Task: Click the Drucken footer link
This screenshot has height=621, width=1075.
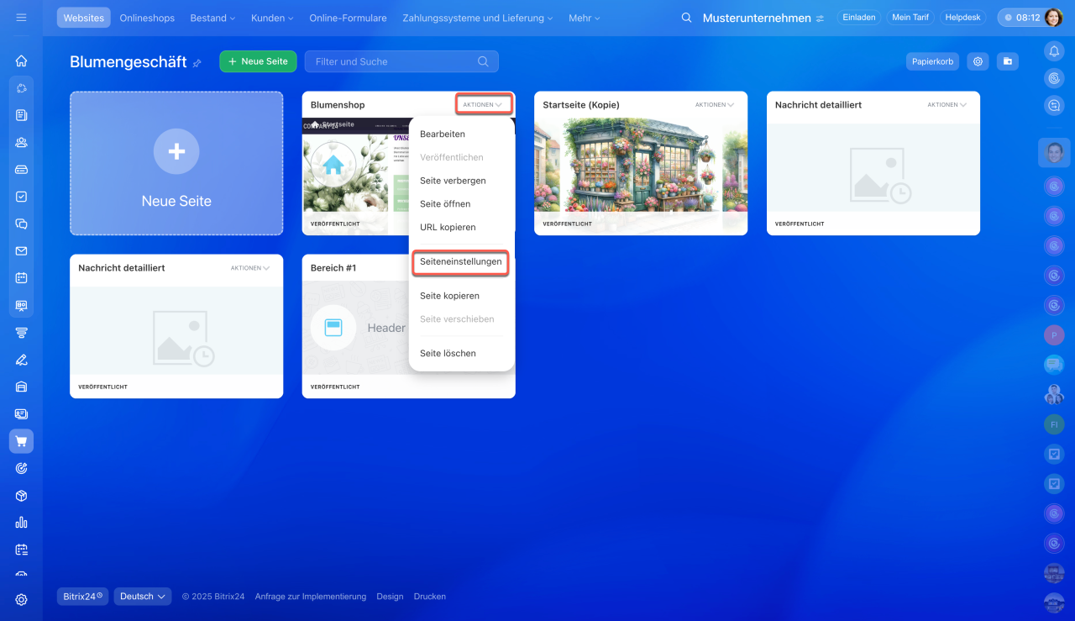Action: (430, 597)
